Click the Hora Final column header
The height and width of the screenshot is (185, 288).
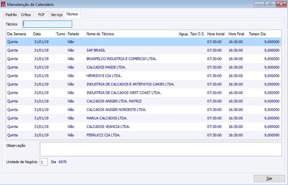pos(238,34)
